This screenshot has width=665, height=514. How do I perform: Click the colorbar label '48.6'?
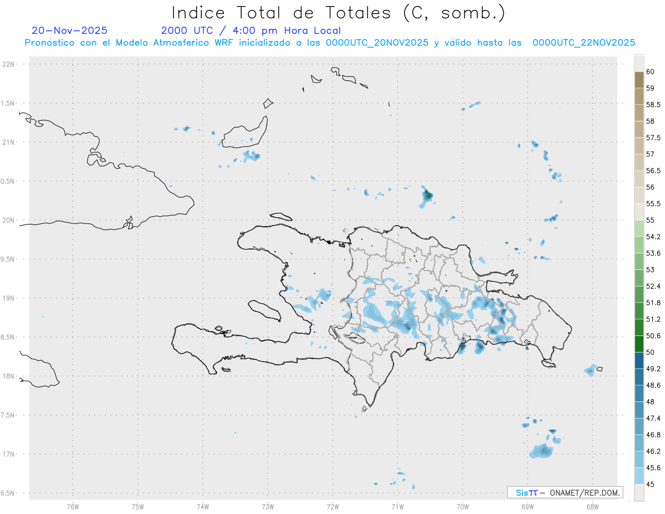pos(653,385)
